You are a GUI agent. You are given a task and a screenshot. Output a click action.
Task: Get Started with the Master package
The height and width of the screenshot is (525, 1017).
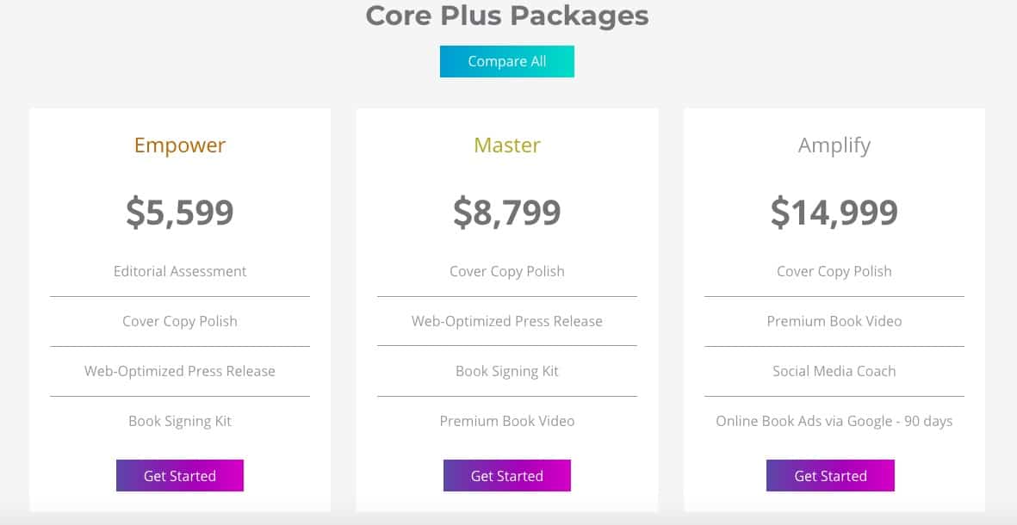507,476
